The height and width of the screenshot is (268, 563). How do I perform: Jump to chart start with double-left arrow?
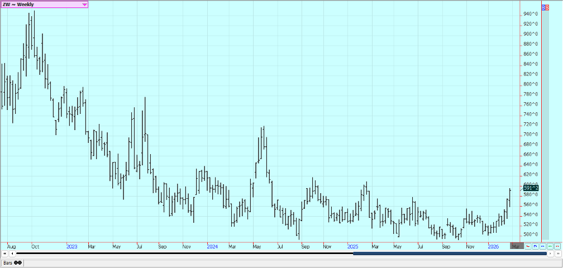tap(5, 253)
